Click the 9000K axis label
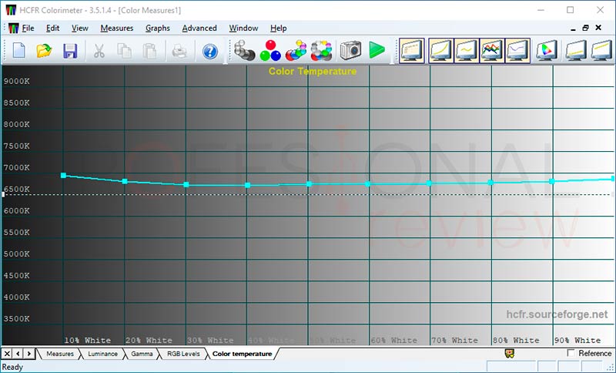This screenshot has width=616, height=373. click(16, 82)
